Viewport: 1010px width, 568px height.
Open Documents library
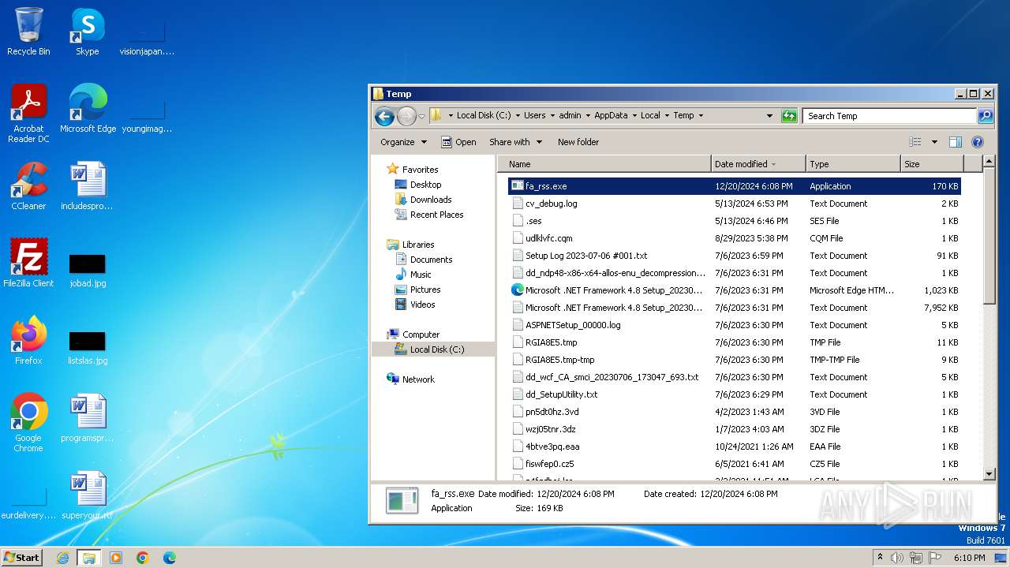tap(431, 260)
